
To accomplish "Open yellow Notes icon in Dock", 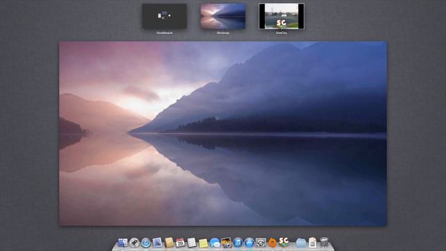I will pos(203,243).
